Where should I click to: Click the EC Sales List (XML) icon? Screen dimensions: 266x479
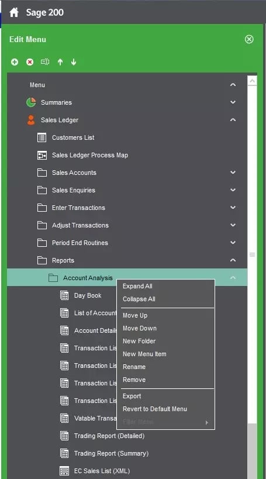[64, 471]
